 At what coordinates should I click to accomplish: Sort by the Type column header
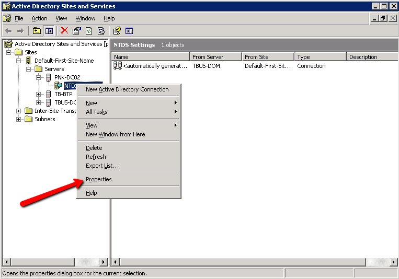pyautogui.click(x=321, y=57)
